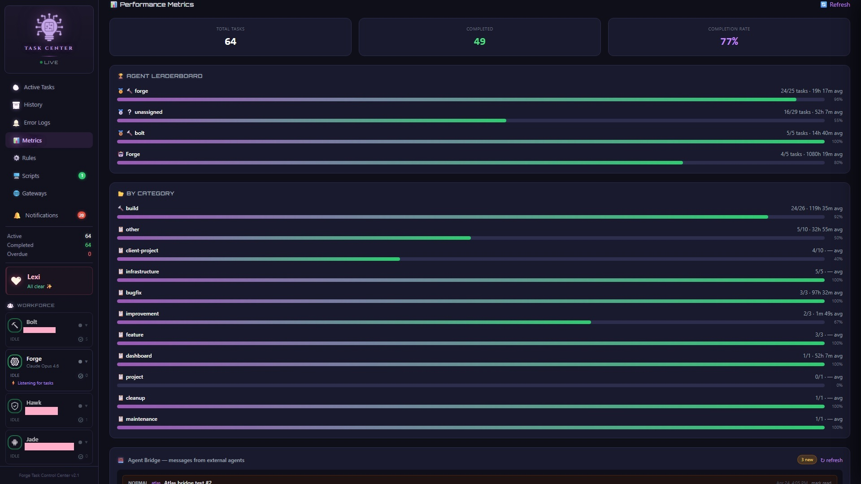The width and height of the screenshot is (861, 484).
Task: Click the 'dashboard' category label
Action: (139, 356)
